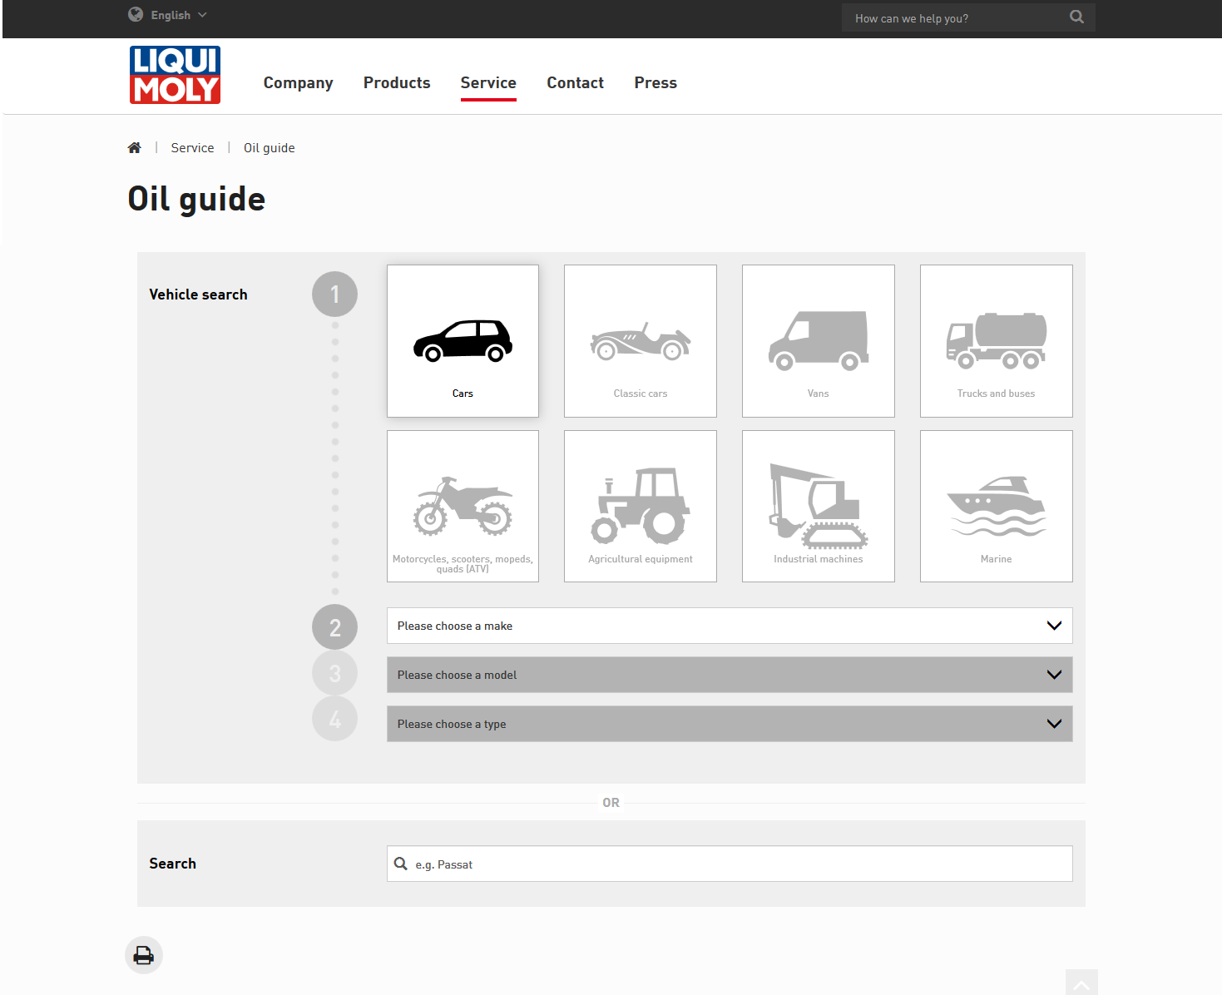
Task: Open the English language selector
Action: tap(169, 15)
